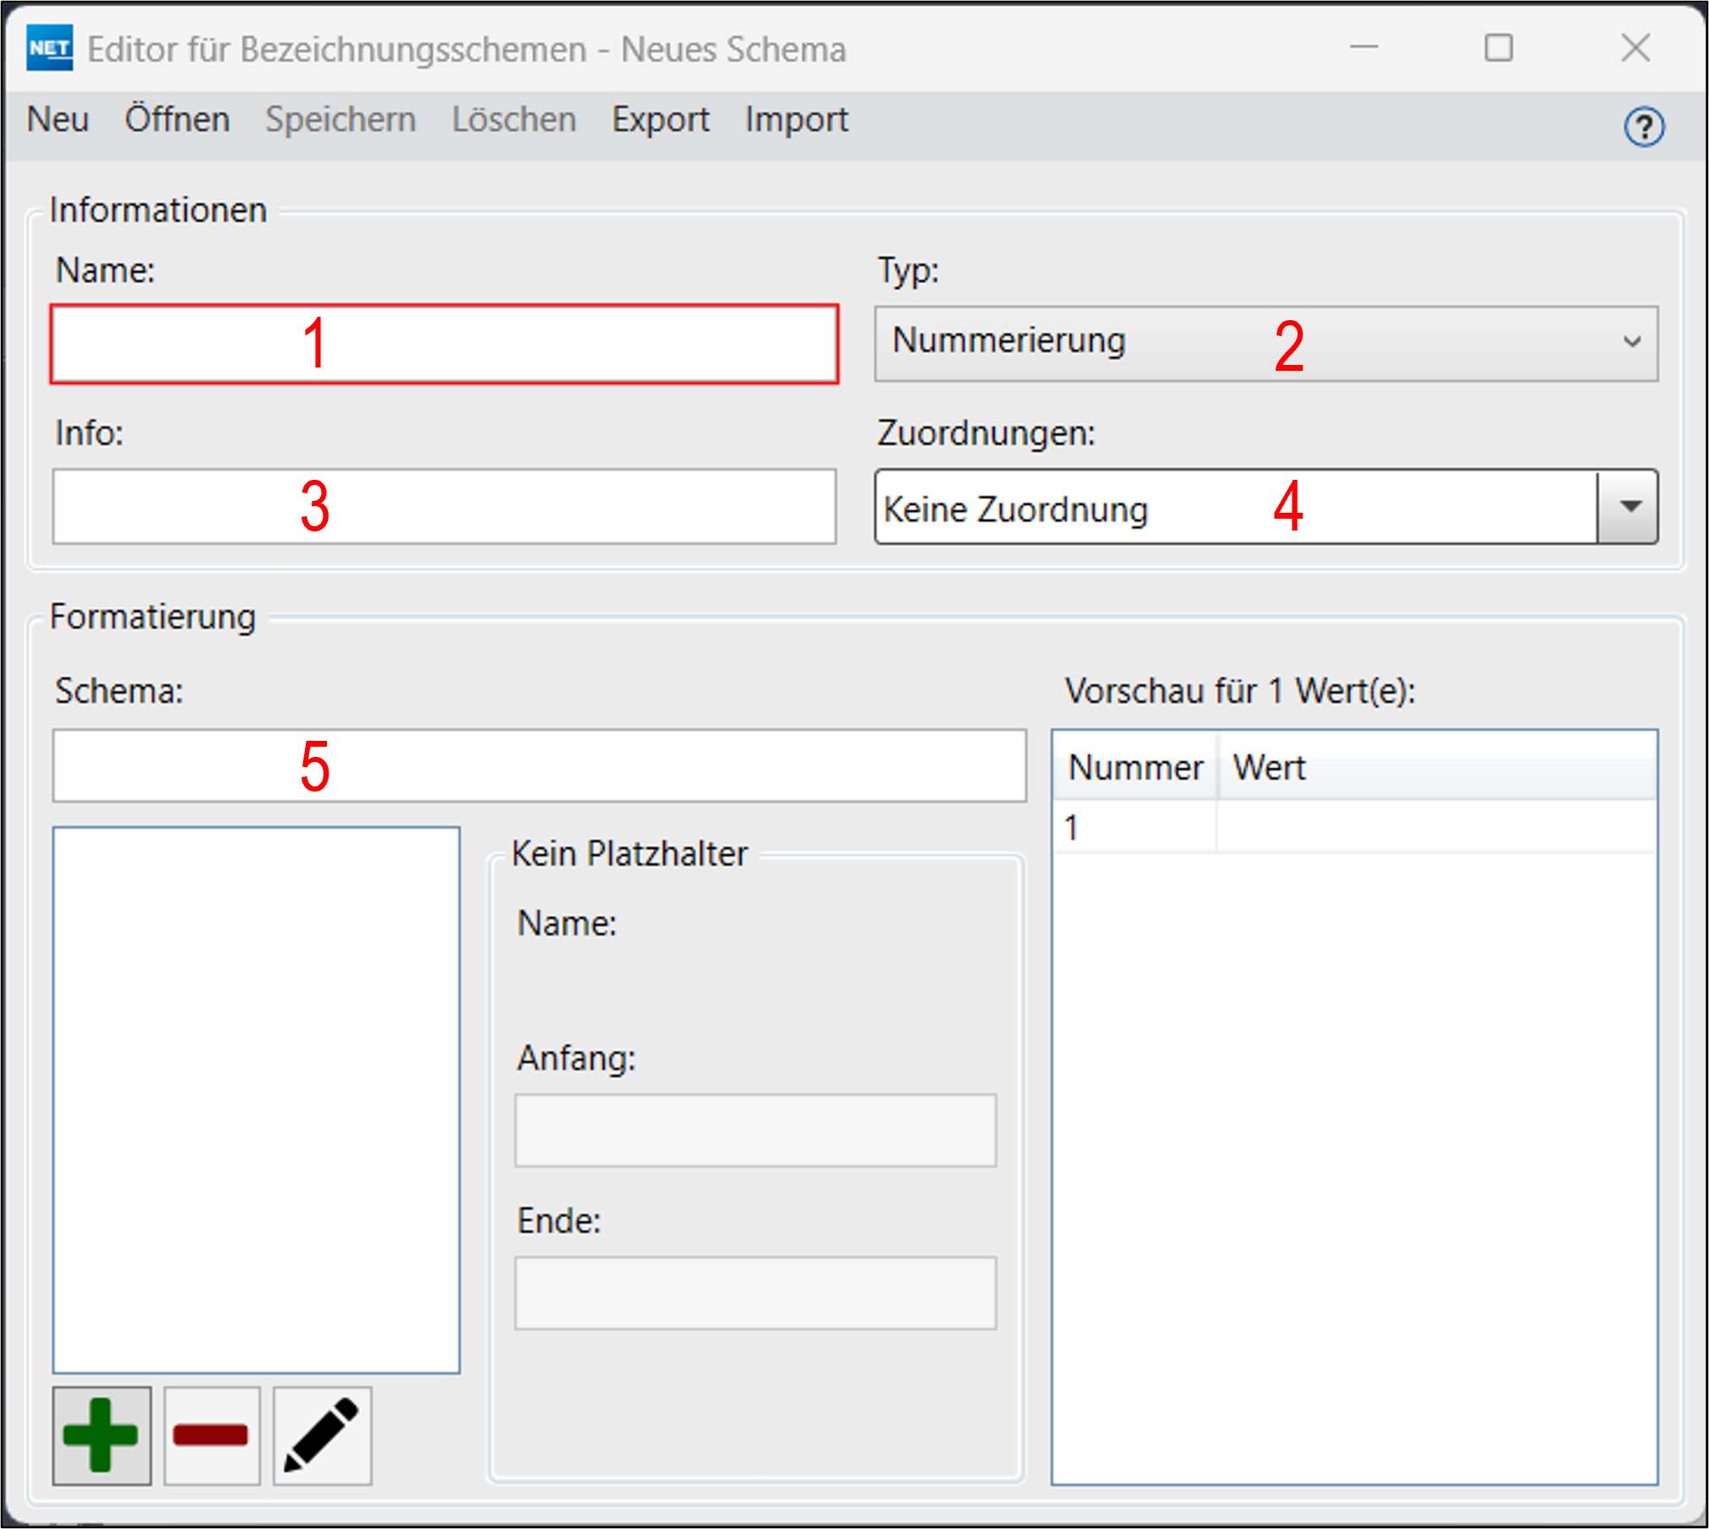Open the Neu menu item

(x=57, y=120)
